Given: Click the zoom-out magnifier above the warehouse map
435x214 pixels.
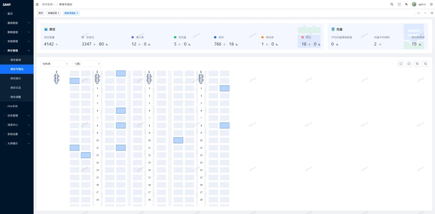Looking at the screenshot, I should pyautogui.click(x=425, y=64).
